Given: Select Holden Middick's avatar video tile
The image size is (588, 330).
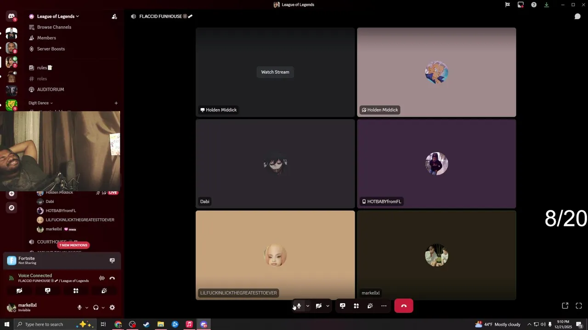Looking at the screenshot, I should [x=436, y=72].
